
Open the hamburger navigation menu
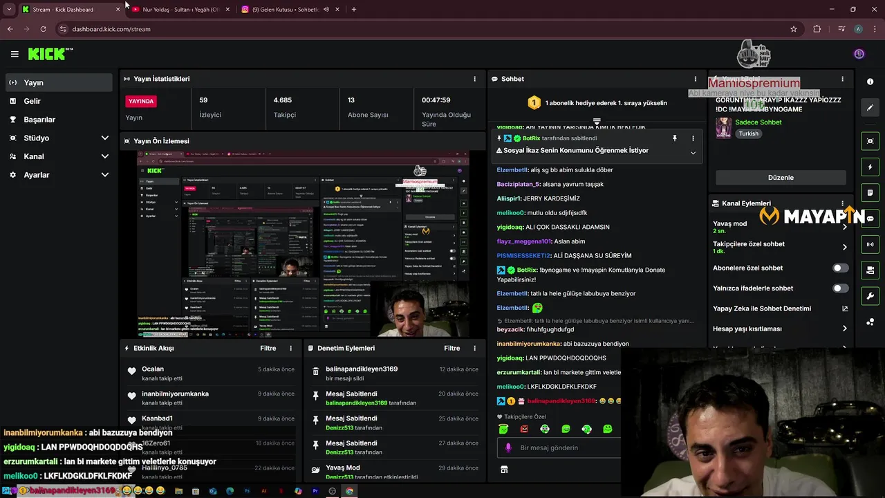point(15,54)
